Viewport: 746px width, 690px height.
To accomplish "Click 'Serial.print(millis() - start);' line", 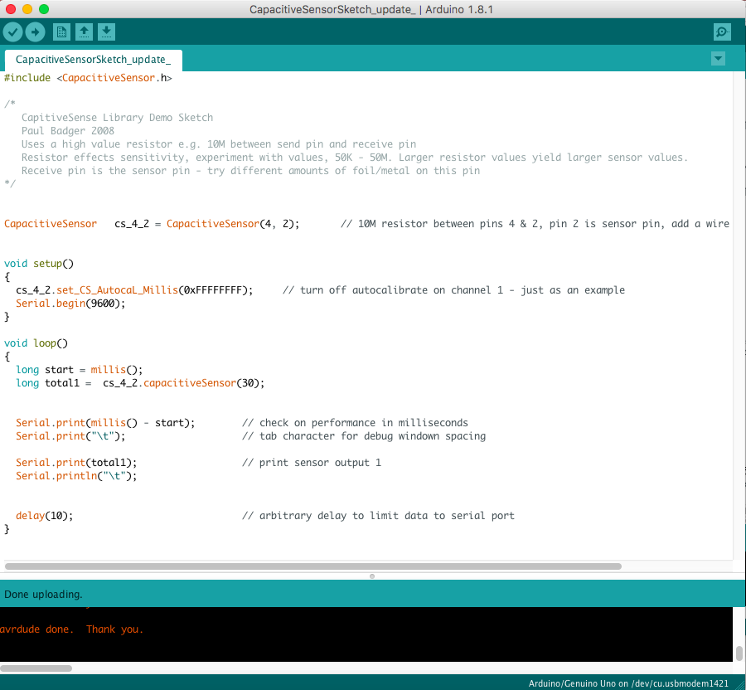I will pyautogui.click(x=105, y=423).
